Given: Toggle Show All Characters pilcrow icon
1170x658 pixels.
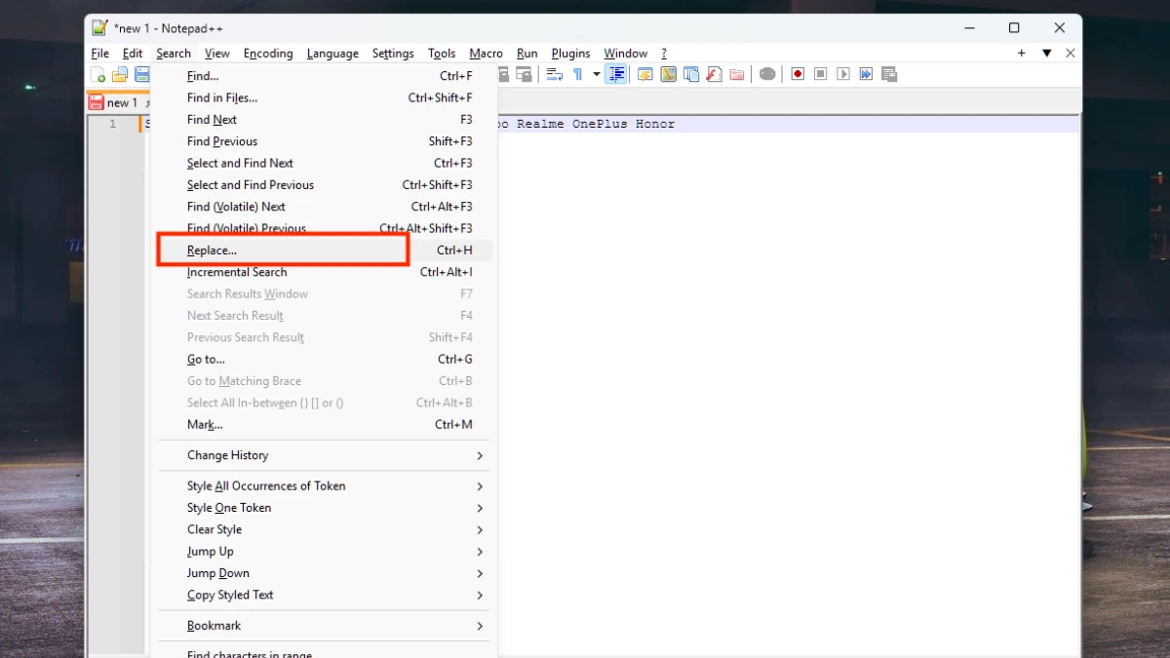Looking at the screenshot, I should 578,74.
